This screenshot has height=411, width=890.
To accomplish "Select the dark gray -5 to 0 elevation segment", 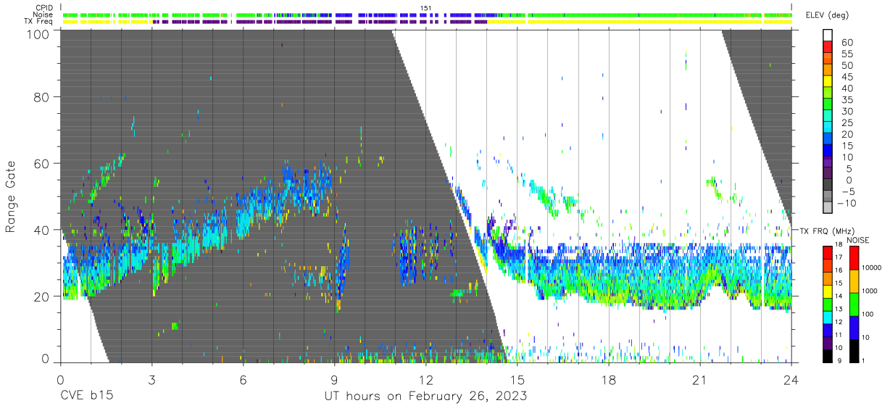I will click(828, 186).
